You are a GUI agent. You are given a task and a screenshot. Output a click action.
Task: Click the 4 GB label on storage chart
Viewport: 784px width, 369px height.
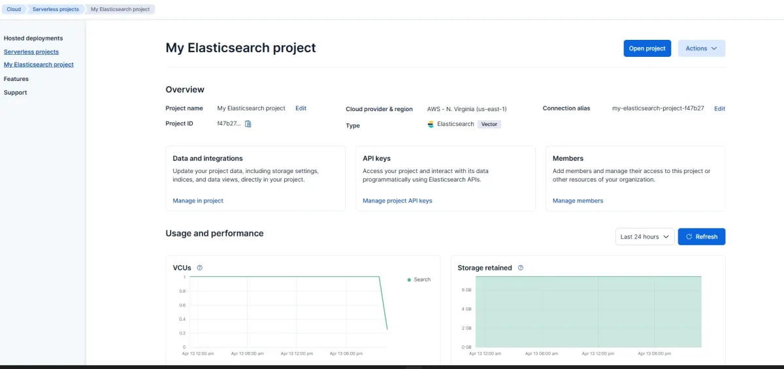467,309
